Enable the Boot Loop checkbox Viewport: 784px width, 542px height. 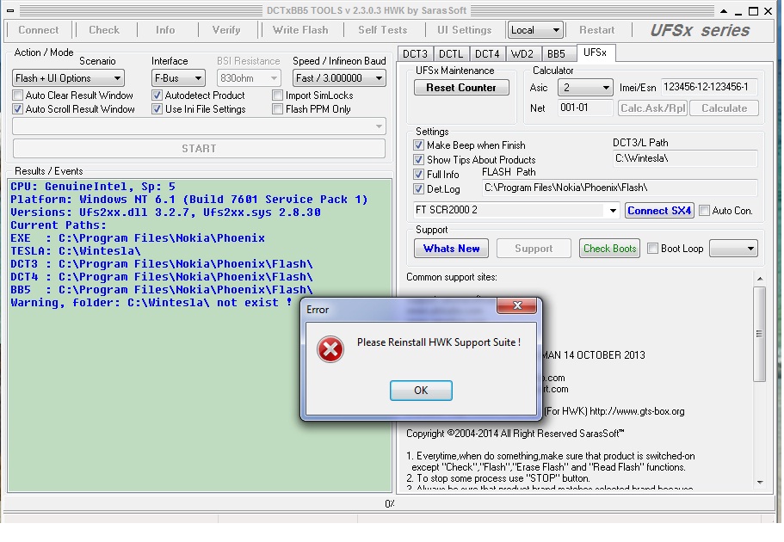(652, 249)
